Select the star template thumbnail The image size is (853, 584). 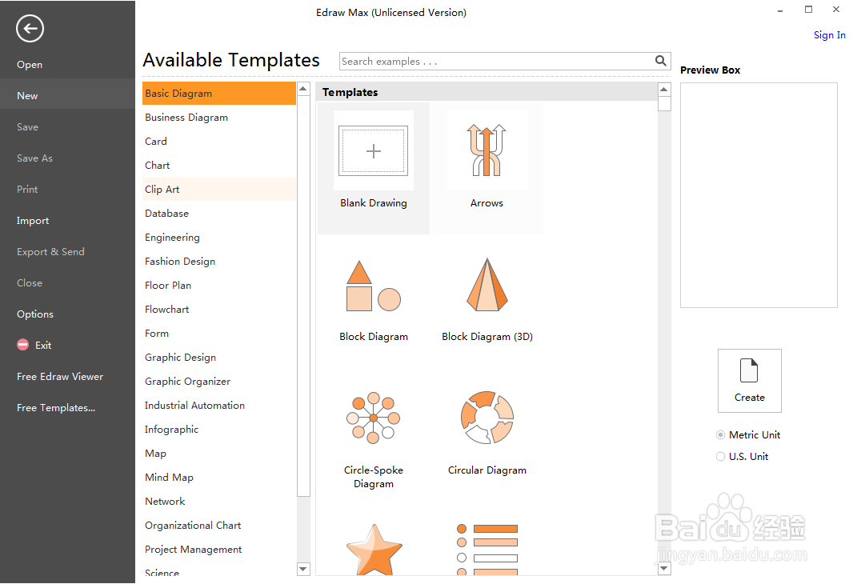coord(374,549)
